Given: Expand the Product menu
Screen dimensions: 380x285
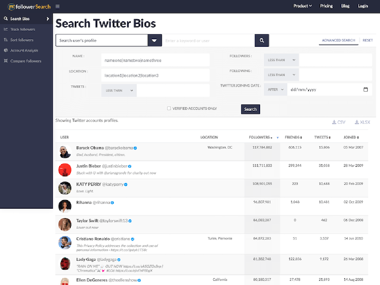Looking at the screenshot, I should (302, 6).
